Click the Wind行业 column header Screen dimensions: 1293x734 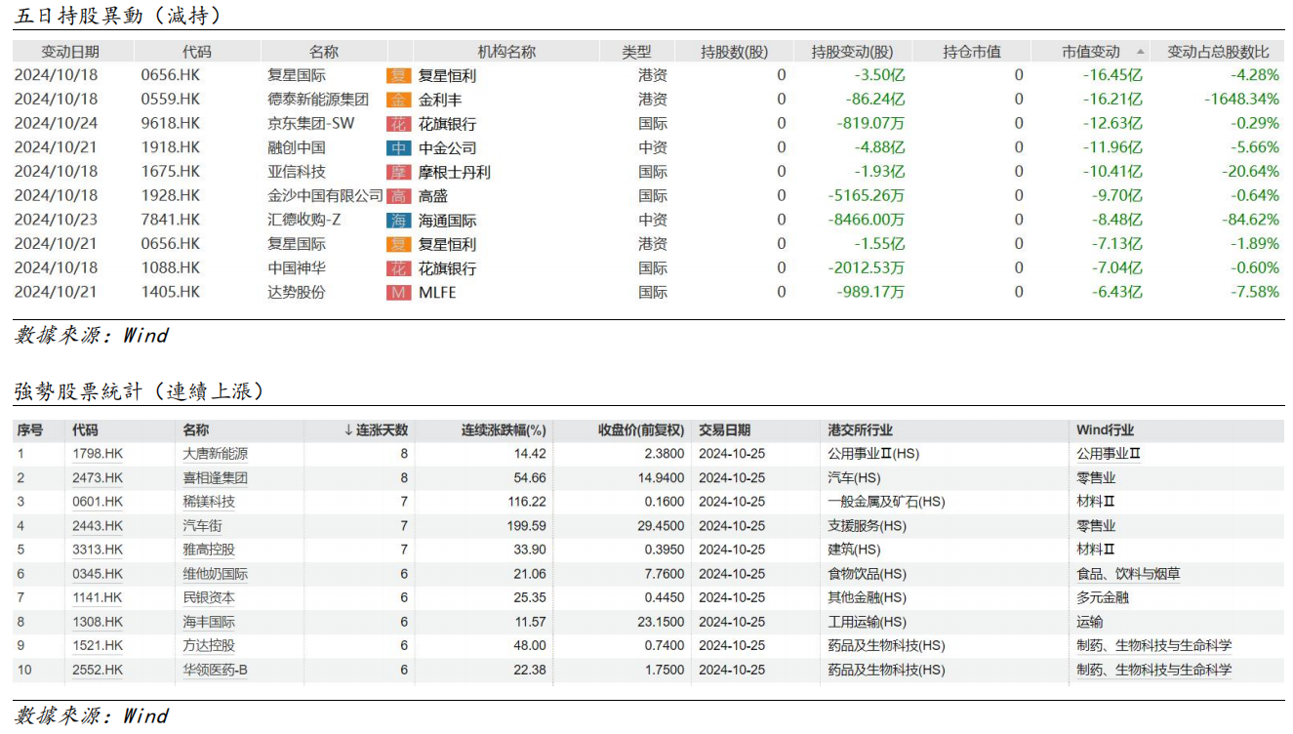tap(1105, 429)
